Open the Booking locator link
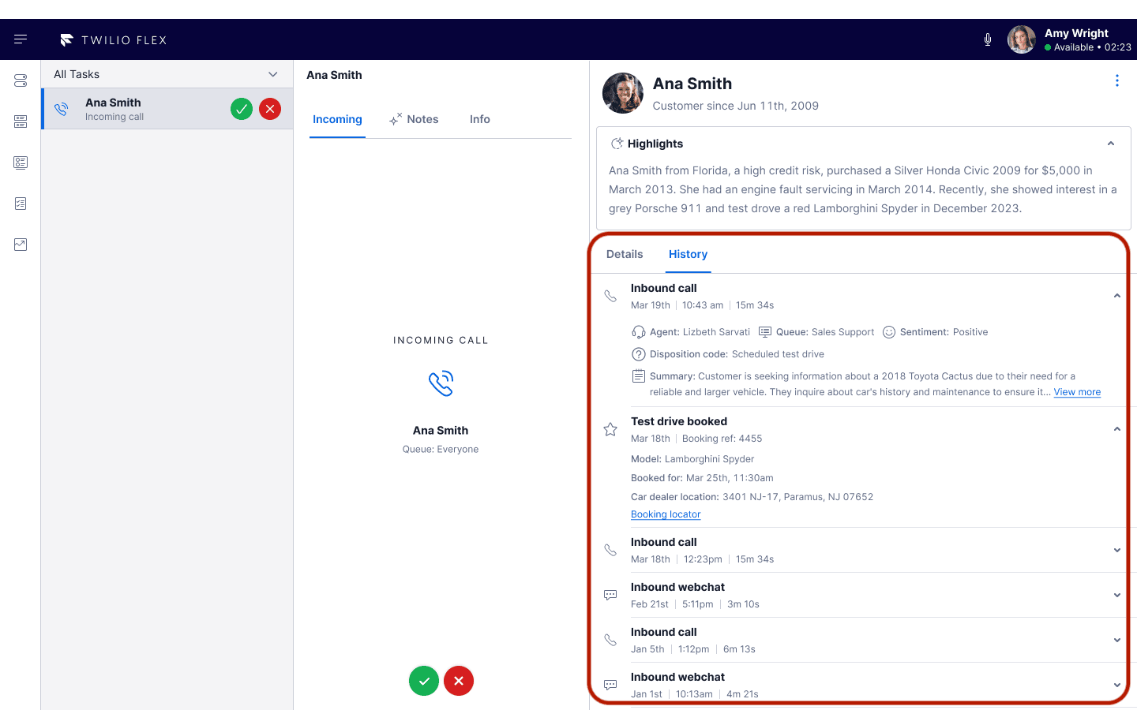This screenshot has height=710, width=1137. tap(666, 514)
